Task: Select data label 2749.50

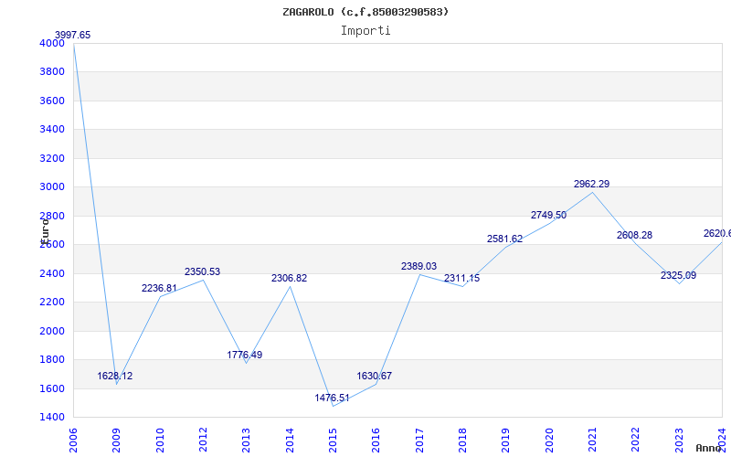Action: tap(549, 215)
